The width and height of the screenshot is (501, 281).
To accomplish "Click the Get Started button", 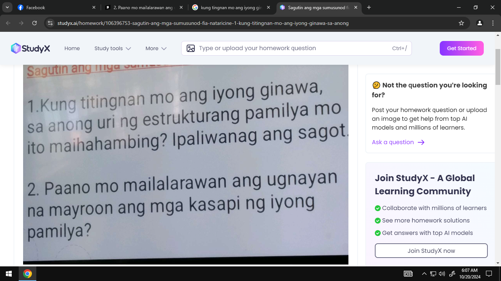I will point(461,48).
